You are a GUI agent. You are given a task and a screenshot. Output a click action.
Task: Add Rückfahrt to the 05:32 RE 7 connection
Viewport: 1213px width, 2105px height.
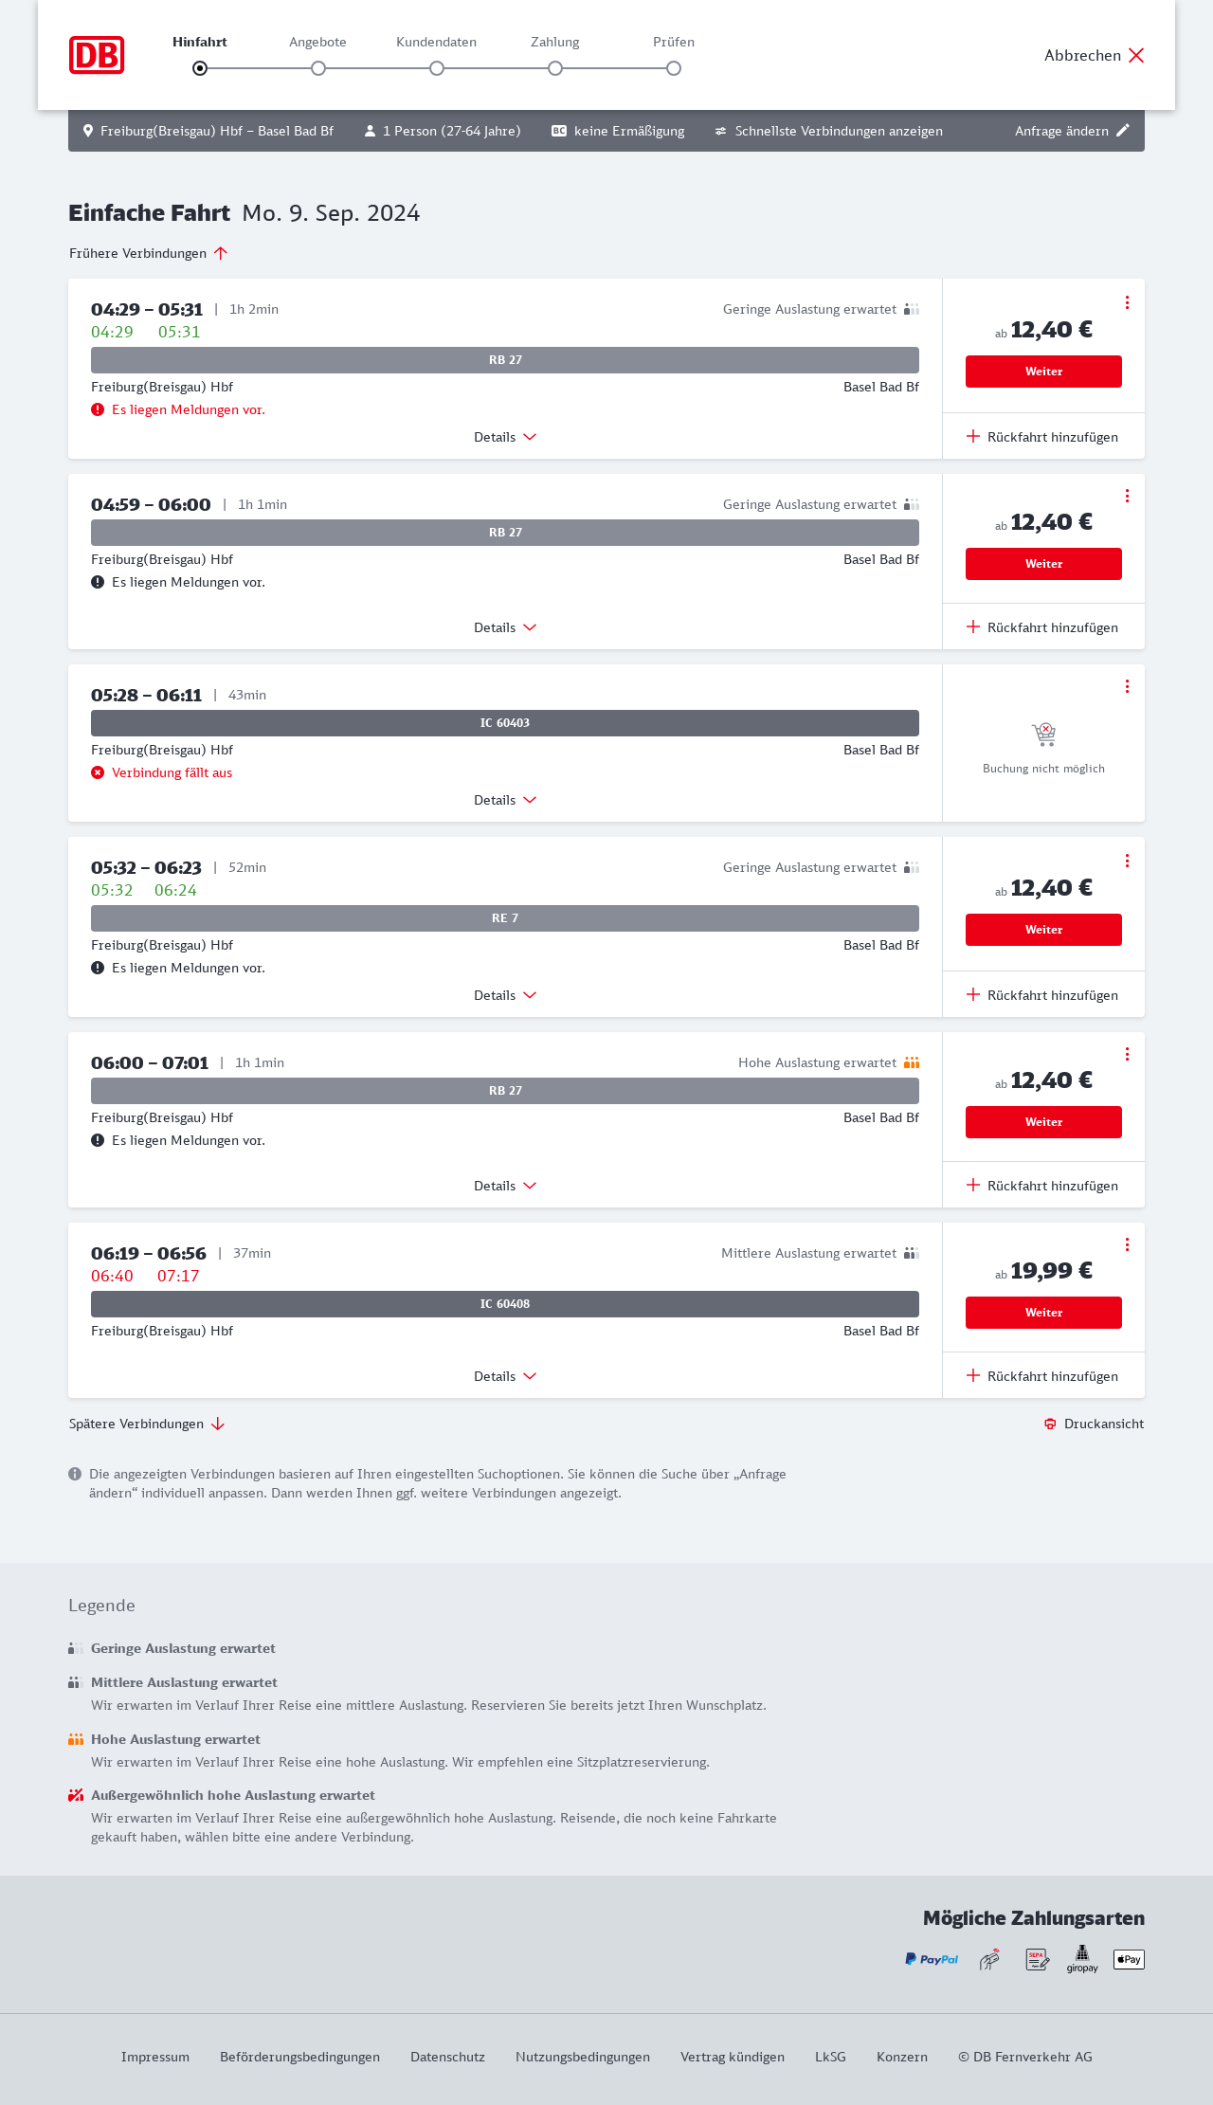1043,995
